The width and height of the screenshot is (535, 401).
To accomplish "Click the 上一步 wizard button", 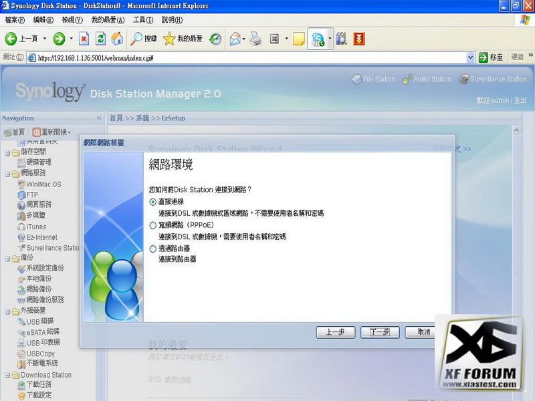I will pos(336,332).
